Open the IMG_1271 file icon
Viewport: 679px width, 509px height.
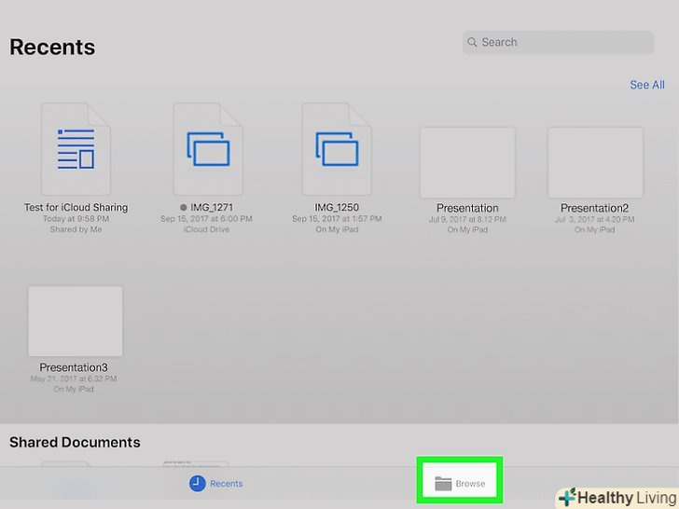pyautogui.click(x=208, y=149)
